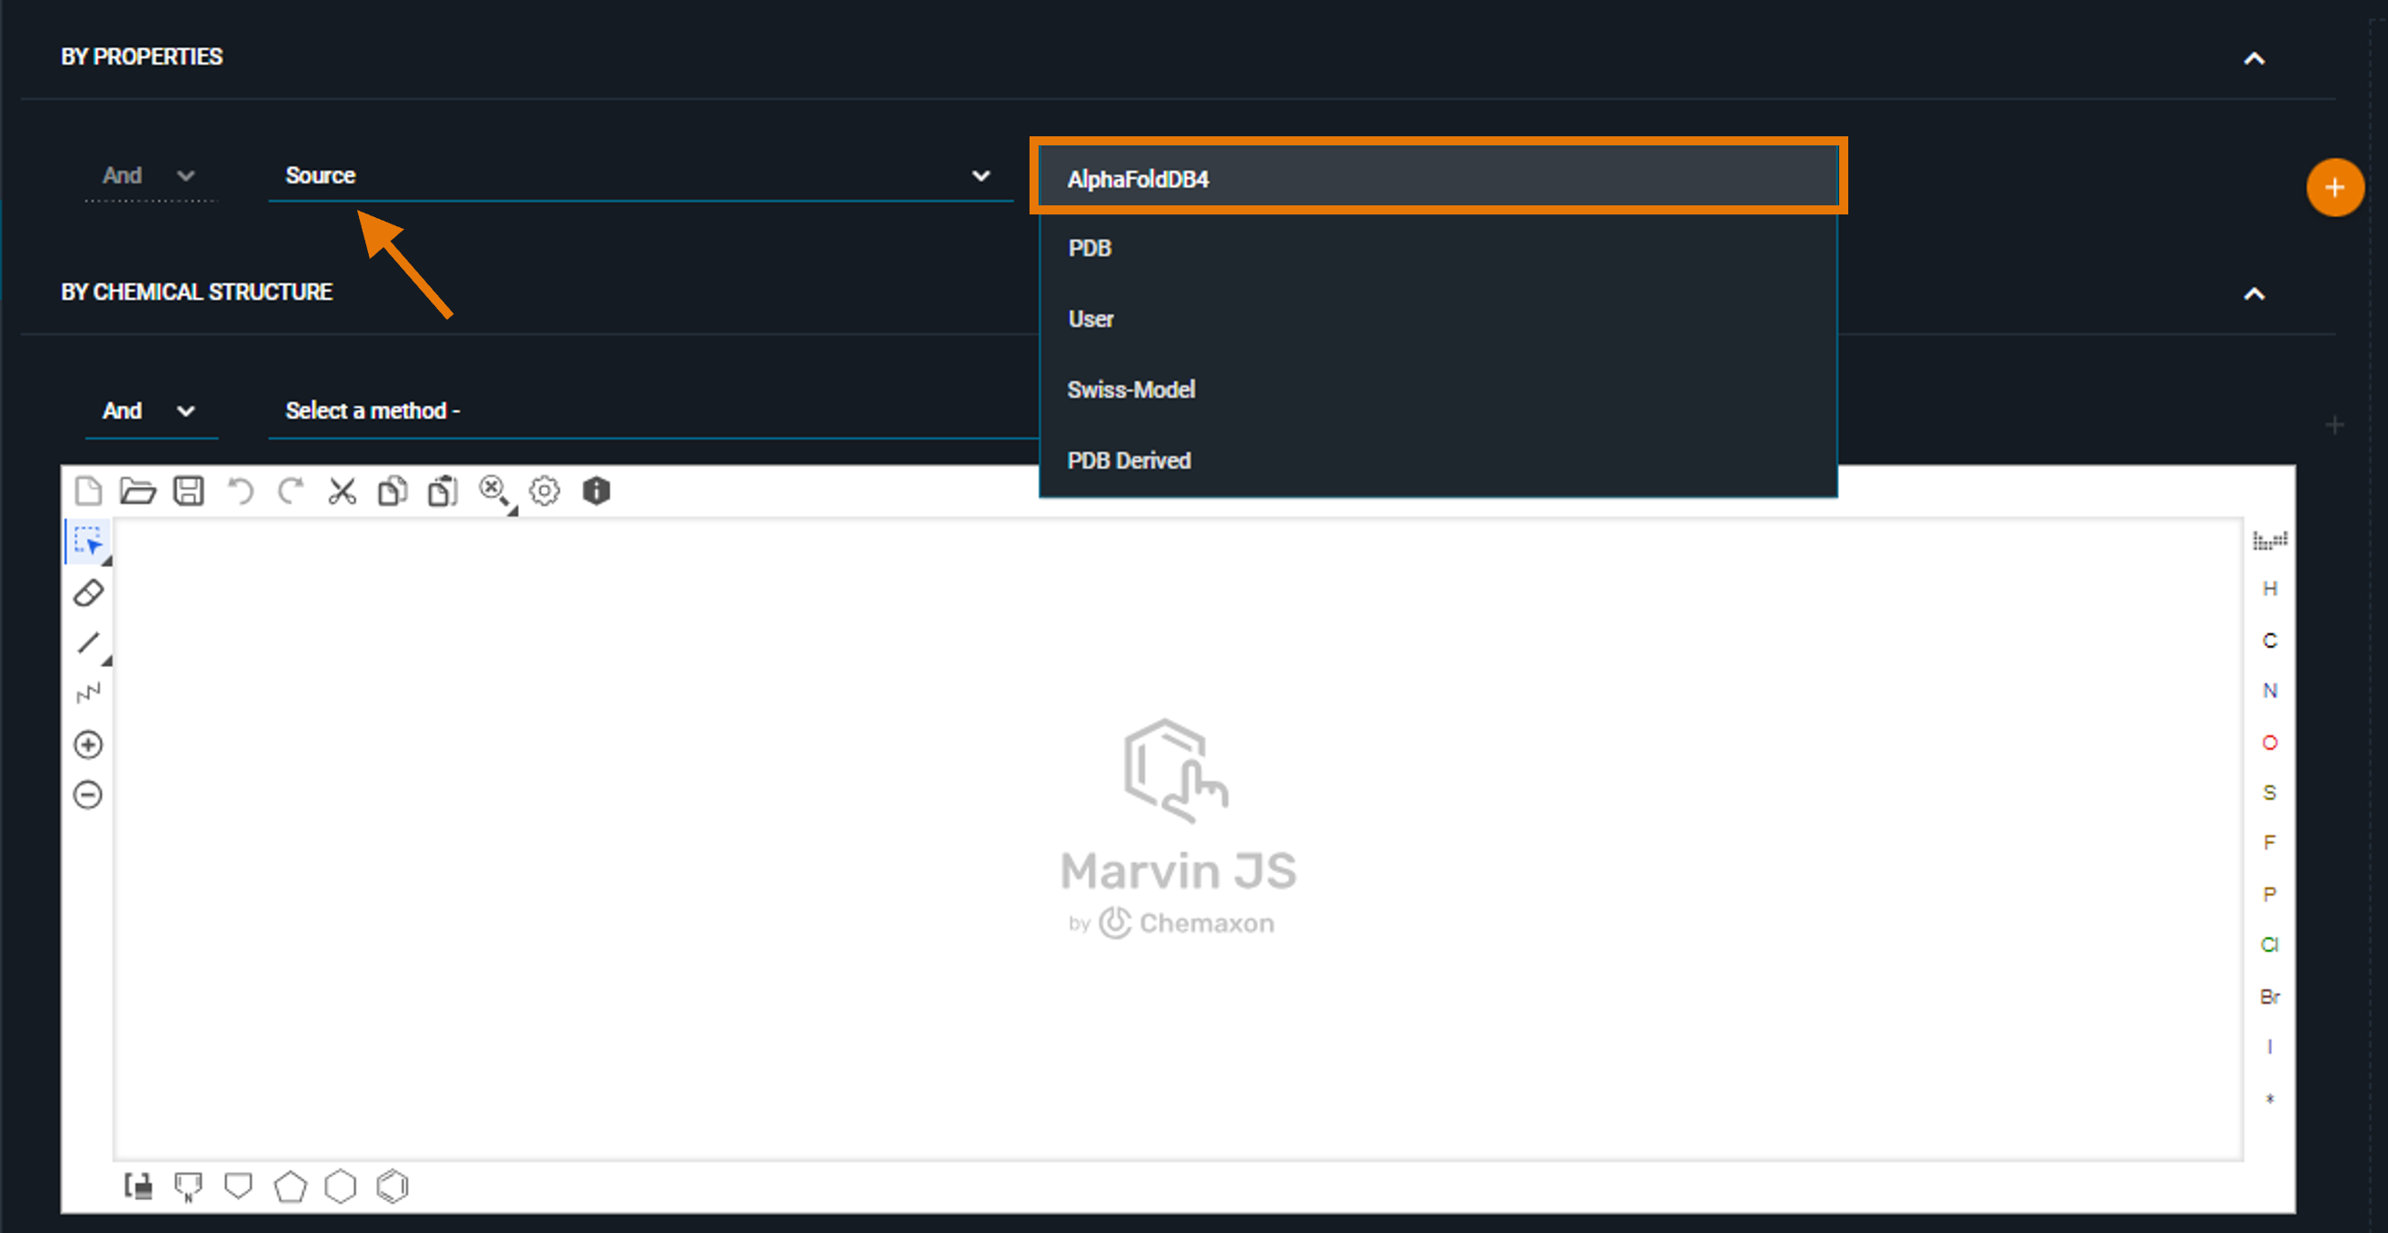Pick the Phosphorus atom P
Viewport: 2388px width, 1233px height.
click(x=2269, y=895)
